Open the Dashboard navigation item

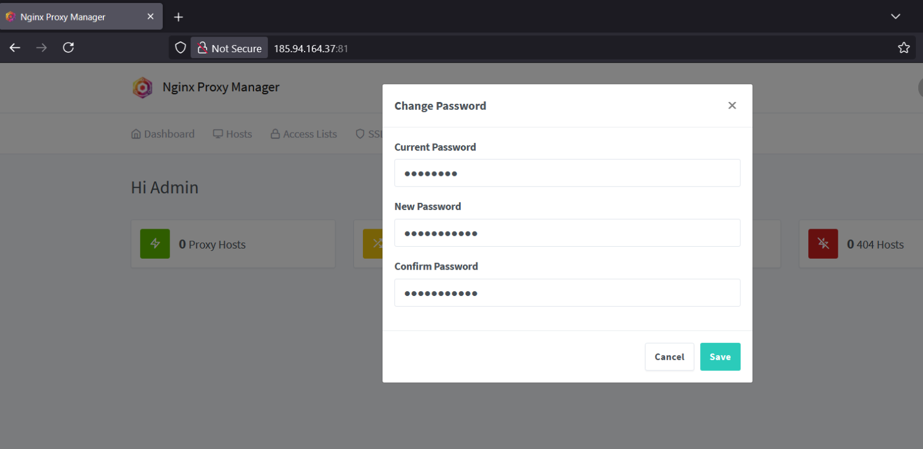click(168, 133)
